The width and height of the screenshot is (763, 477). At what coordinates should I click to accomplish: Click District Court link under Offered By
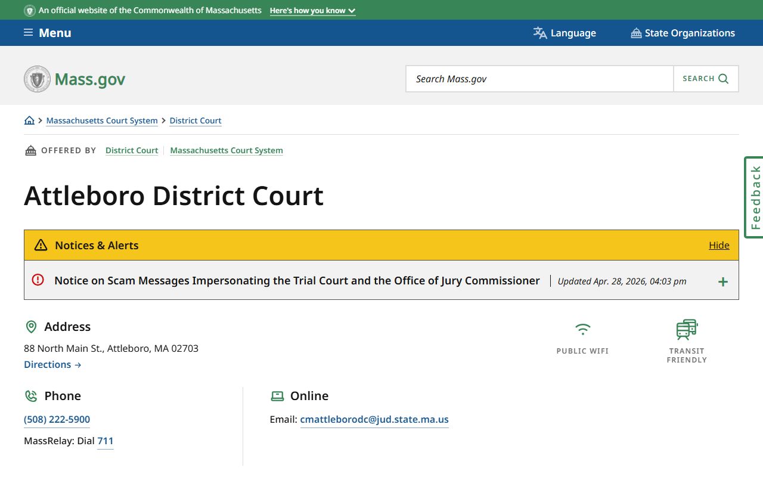[132, 150]
